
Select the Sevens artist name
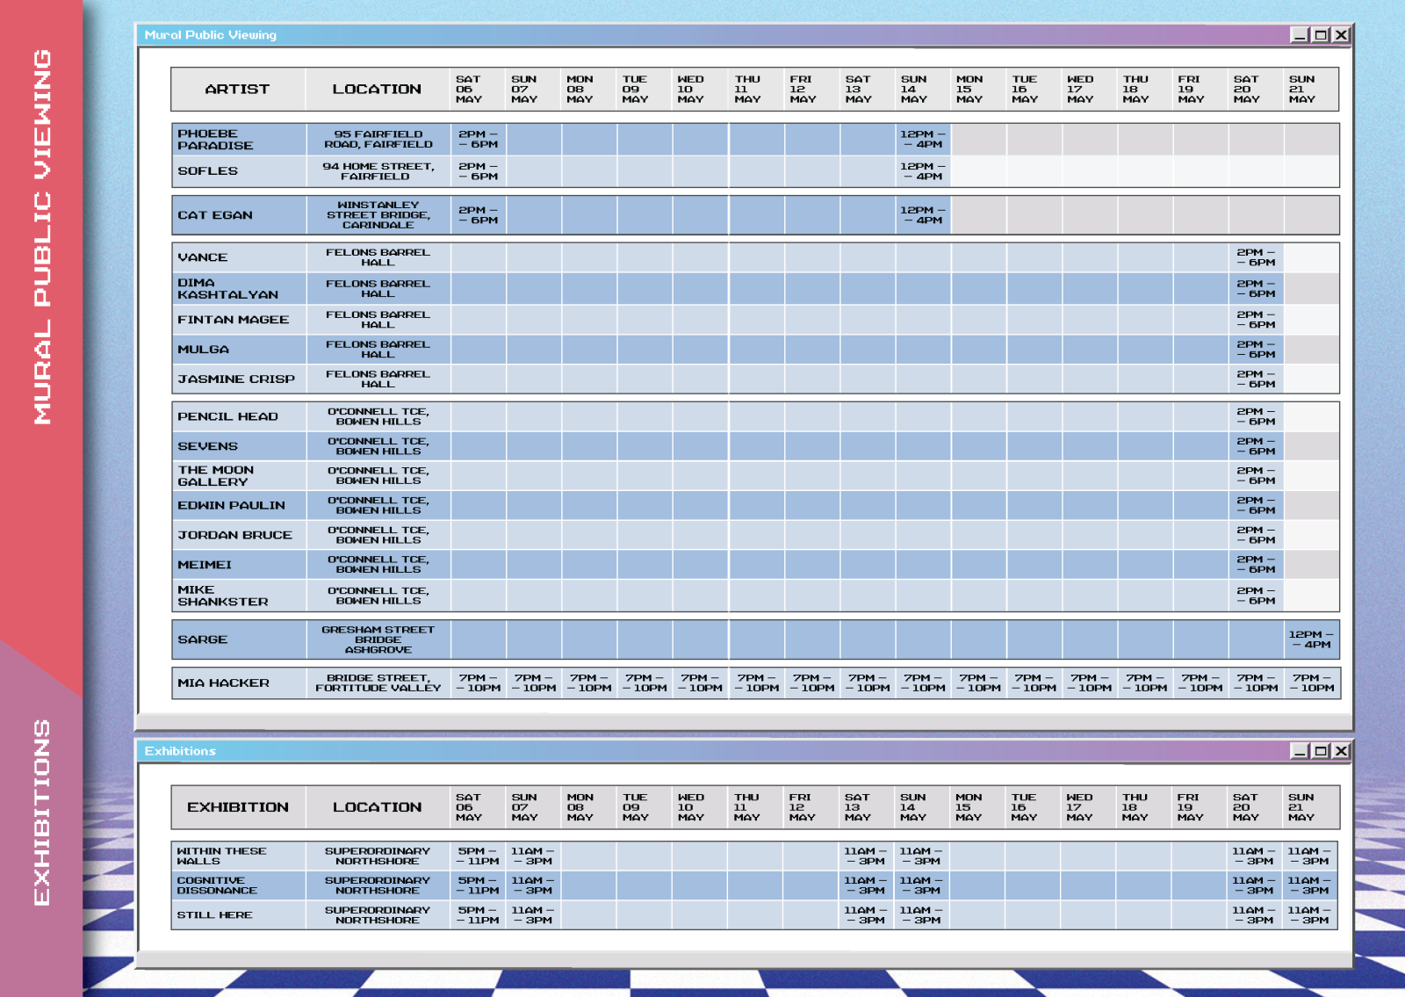(208, 446)
